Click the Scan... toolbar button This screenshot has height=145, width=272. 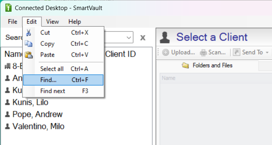click(213, 52)
